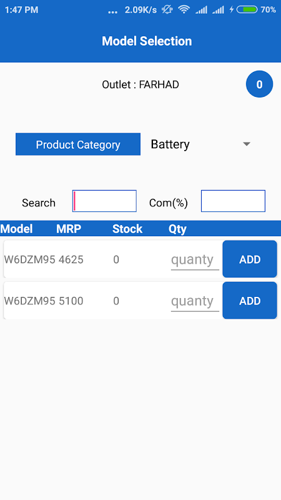281x500 pixels.
Task: Focus the Com(%) input box
Action: 233,201
